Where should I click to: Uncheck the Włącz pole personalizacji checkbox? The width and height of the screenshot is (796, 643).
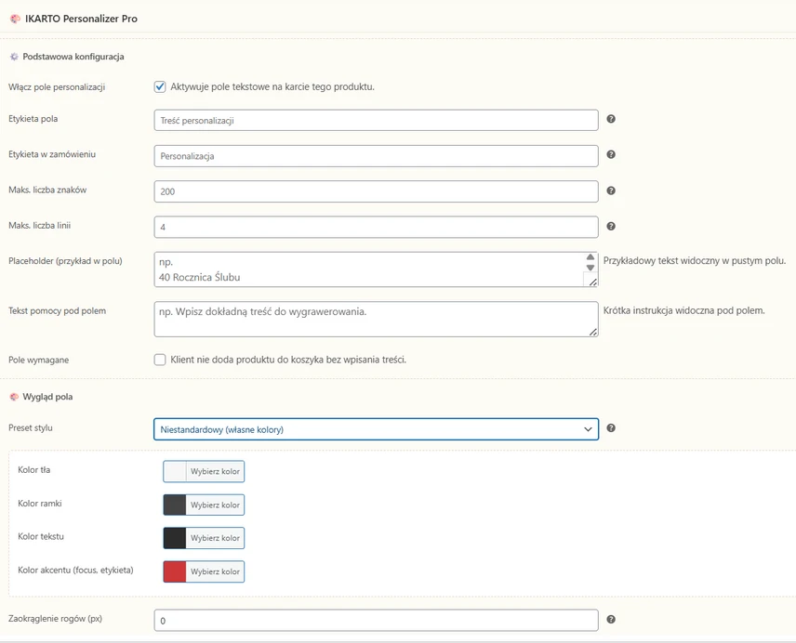click(x=160, y=86)
